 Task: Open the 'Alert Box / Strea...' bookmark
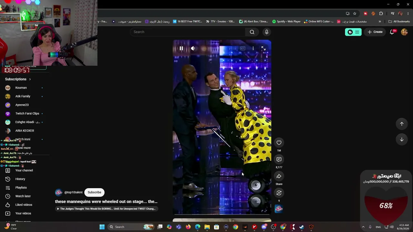pyautogui.click(x=253, y=22)
